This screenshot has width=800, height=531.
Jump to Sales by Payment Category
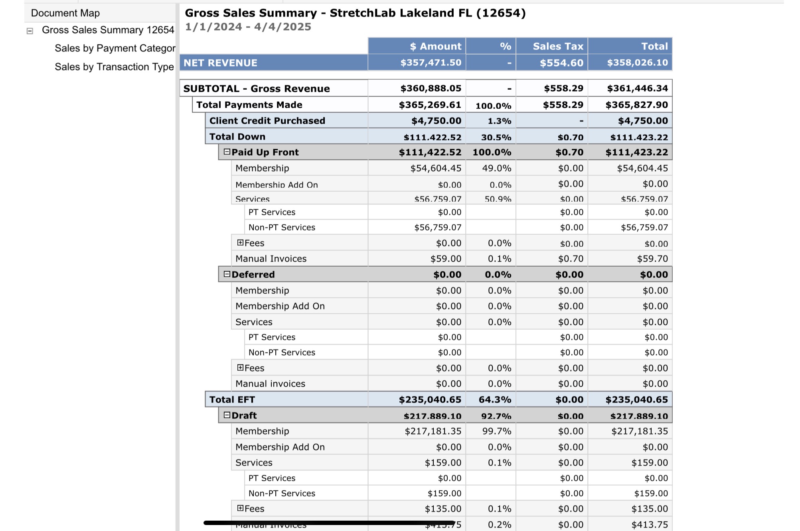coord(115,48)
